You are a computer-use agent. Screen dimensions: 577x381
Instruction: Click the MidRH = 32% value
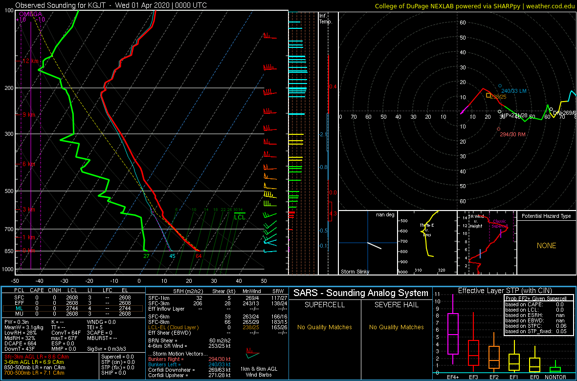pos(20,339)
